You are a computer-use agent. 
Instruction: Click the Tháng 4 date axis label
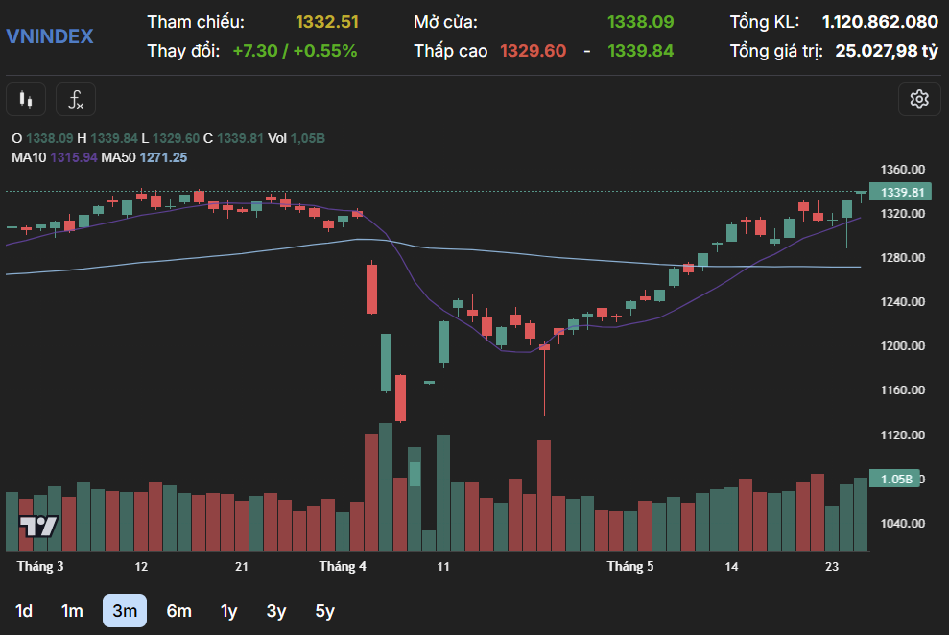[x=343, y=567]
